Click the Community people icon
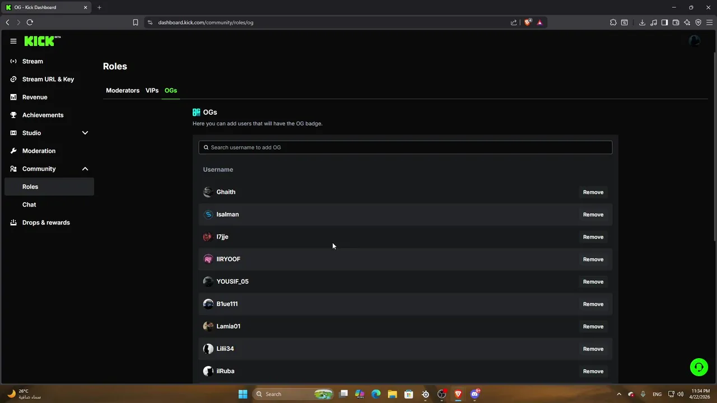717x403 pixels. (x=13, y=168)
